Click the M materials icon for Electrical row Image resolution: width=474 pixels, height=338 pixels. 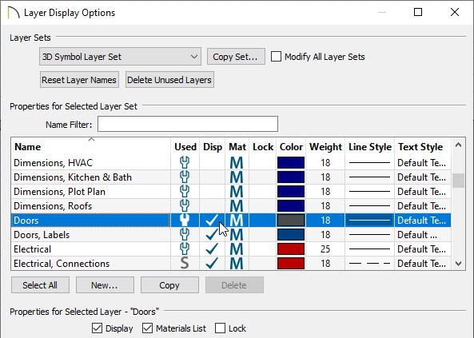pyautogui.click(x=237, y=249)
